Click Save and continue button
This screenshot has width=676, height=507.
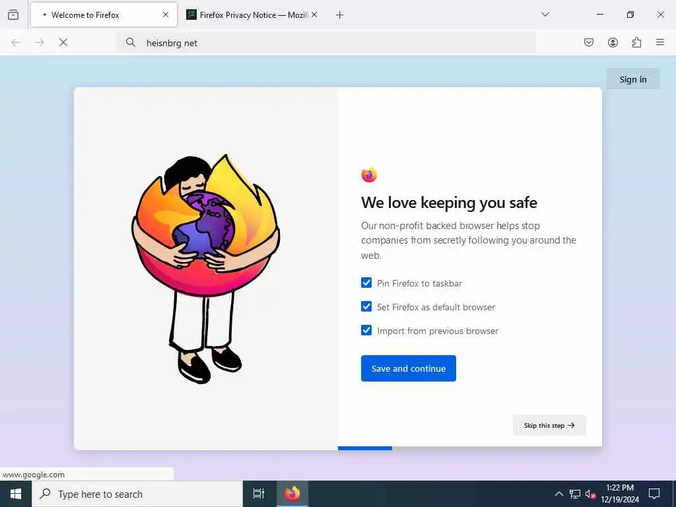point(408,368)
